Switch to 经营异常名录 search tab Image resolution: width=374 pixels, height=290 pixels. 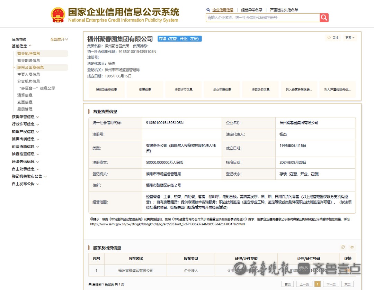tap(252, 10)
